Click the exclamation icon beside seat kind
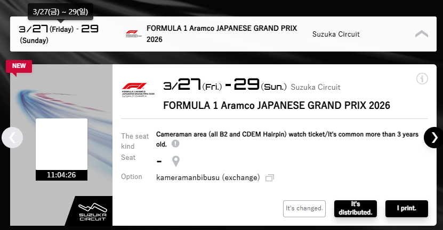443x230 pixels. (175, 143)
